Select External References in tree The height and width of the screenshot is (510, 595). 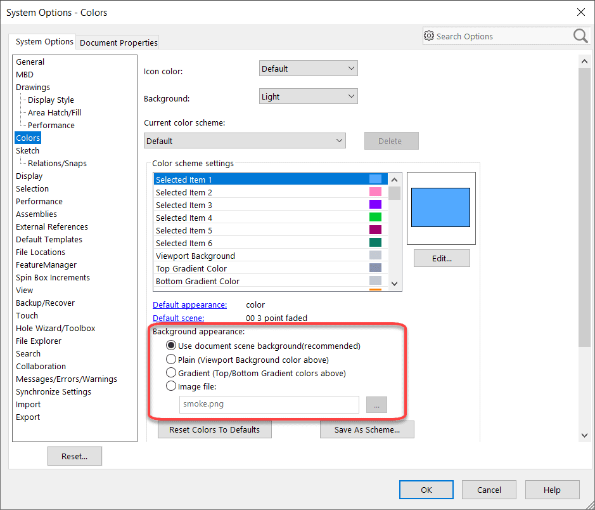(51, 226)
